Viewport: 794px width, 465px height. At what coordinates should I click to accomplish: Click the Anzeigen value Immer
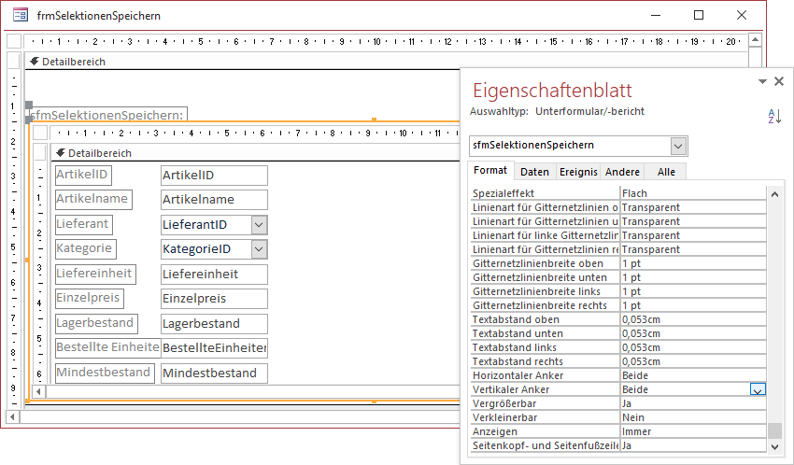(693, 431)
